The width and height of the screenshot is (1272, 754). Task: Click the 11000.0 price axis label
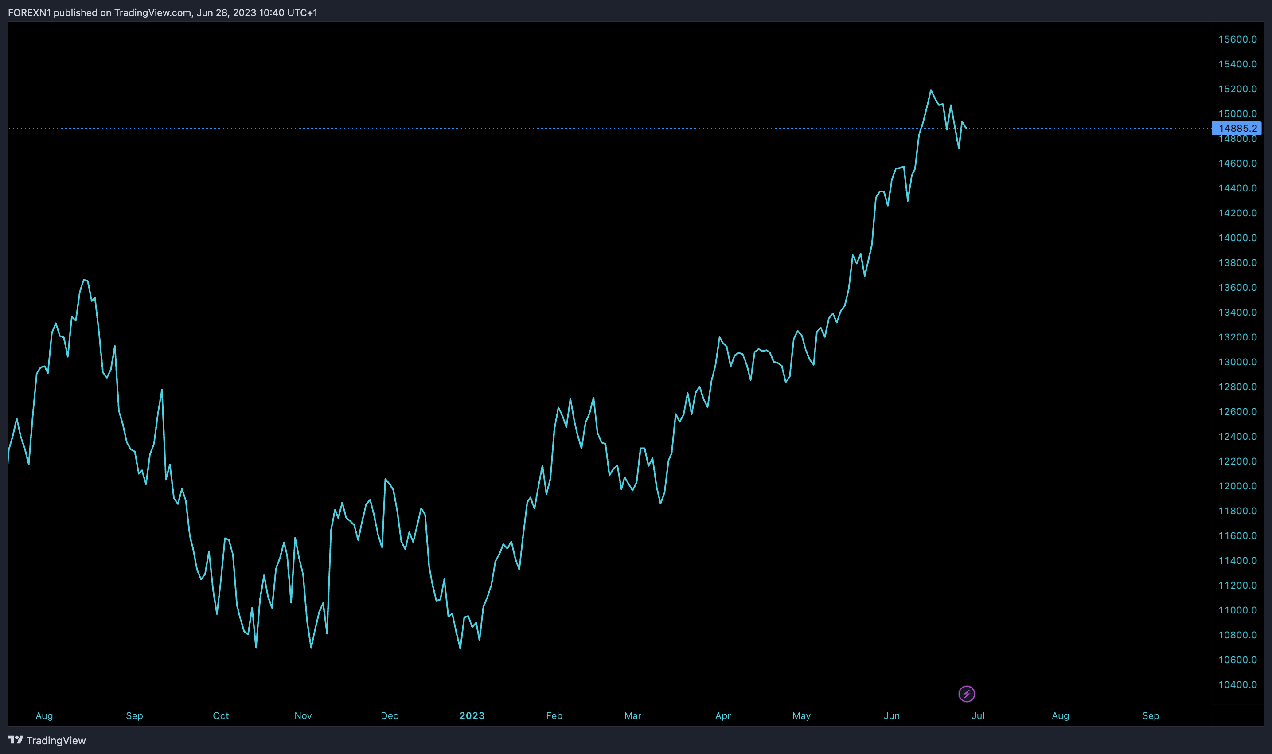pos(1237,610)
